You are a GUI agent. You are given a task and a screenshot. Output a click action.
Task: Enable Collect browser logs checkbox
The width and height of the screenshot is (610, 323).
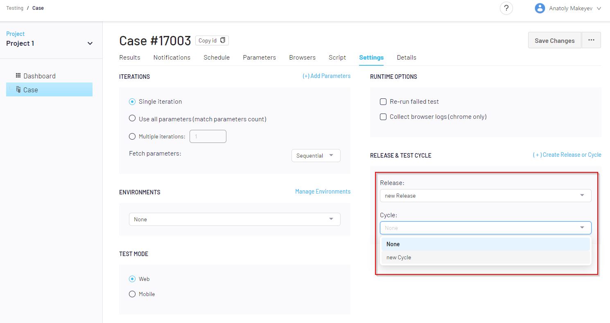click(x=383, y=117)
